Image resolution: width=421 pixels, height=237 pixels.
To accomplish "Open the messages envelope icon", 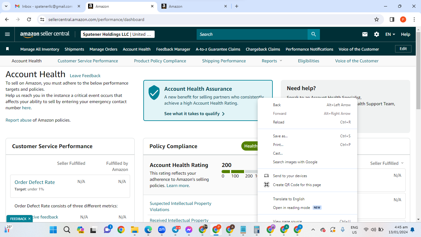I will pos(365,34).
